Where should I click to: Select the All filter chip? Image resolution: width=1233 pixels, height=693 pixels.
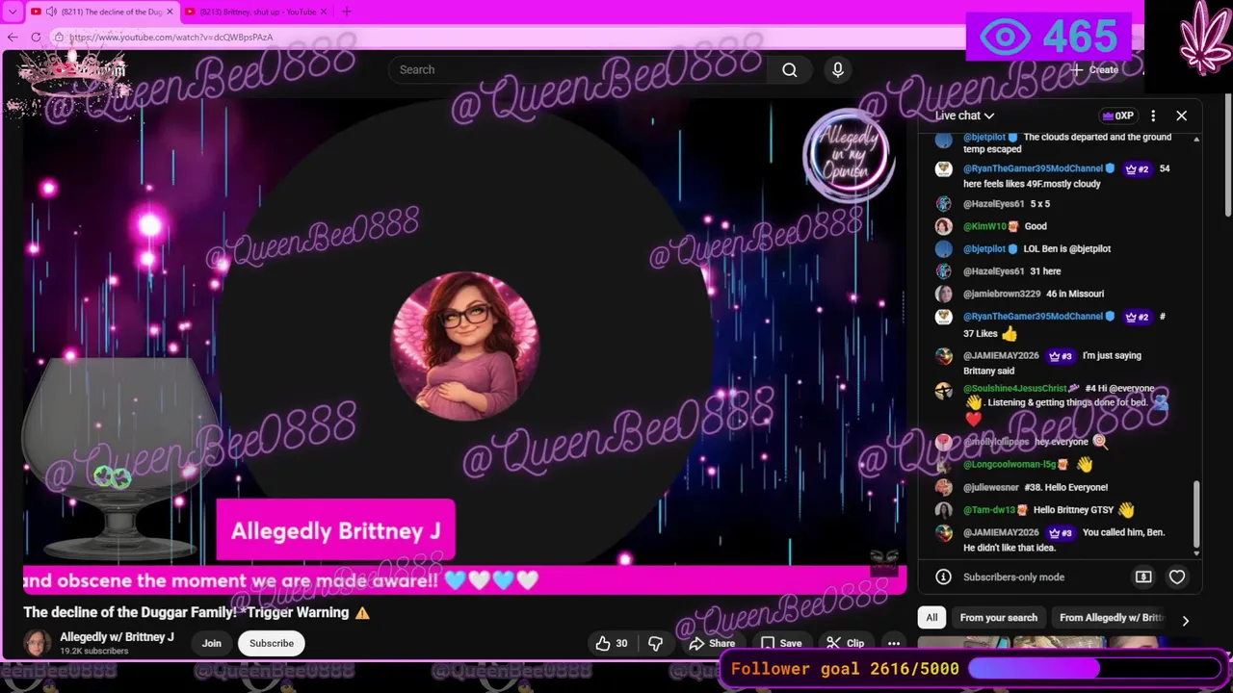point(931,618)
